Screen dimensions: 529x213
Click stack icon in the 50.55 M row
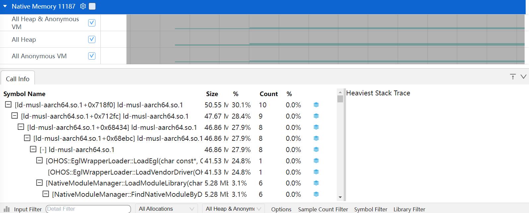tap(316, 105)
